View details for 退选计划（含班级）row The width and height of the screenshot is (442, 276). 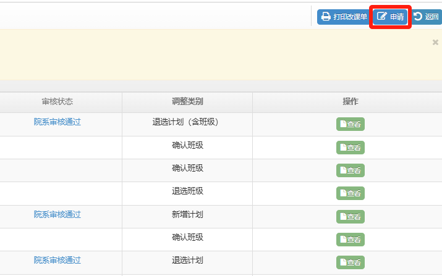[351, 124]
